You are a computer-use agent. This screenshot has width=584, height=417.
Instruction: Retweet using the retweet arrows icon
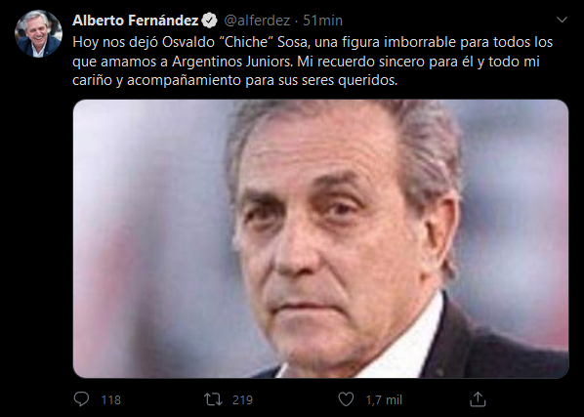tap(214, 399)
